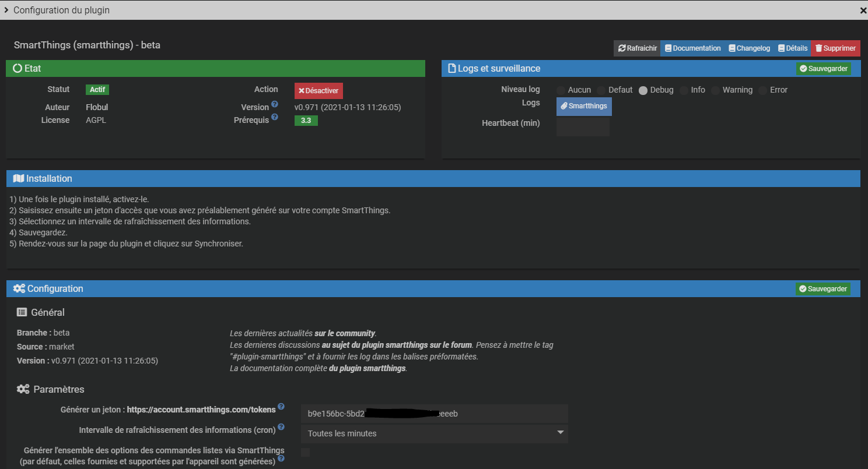Click the green Actif status badge
Screen dimensions: 868x469
point(97,90)
